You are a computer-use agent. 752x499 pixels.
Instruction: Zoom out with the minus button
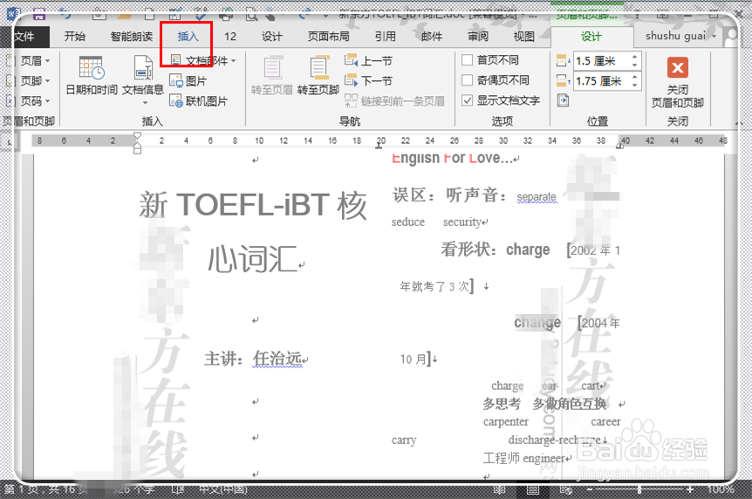pos(590,489)
